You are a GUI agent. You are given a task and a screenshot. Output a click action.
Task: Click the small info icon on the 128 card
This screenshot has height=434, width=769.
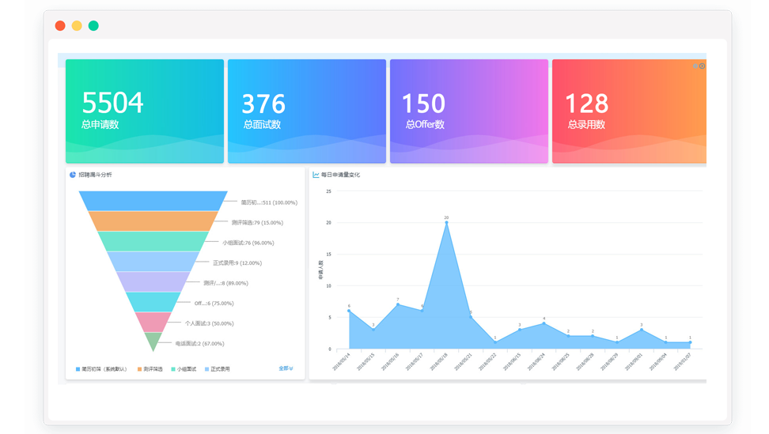(x=695, y=66)
